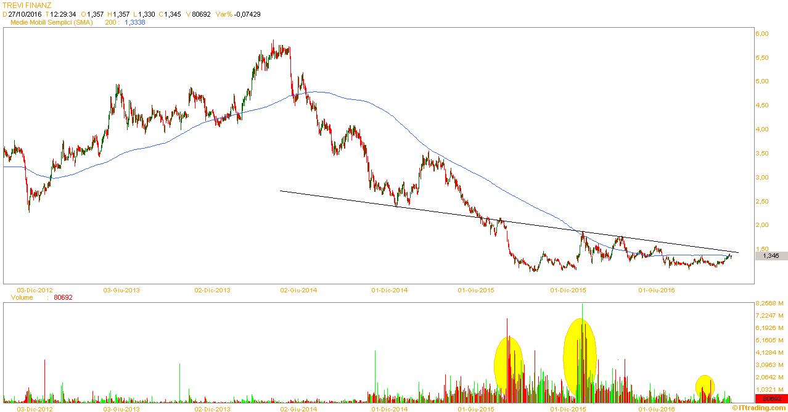The image size is (788, 412).
Task: Click the smallest yellow volume highlight ellipse
Action: click(705, 386)
